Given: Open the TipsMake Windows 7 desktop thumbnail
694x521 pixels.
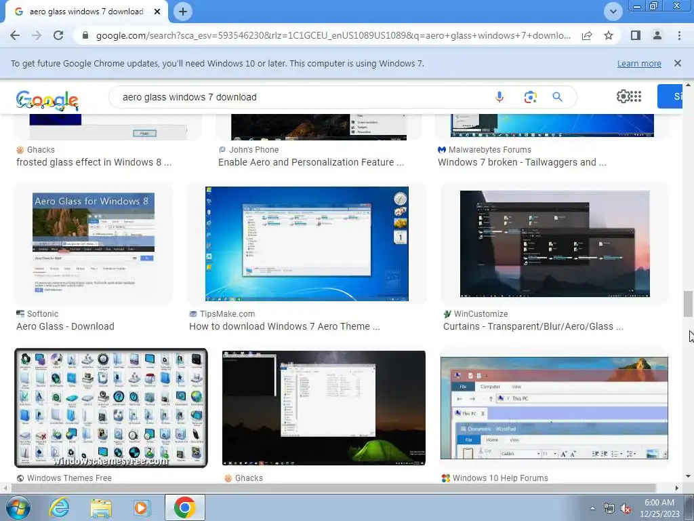Looking at the screenshot, I should click(307, 244).
